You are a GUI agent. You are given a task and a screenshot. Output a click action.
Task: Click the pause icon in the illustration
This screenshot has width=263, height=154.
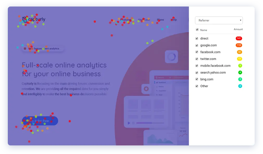(133, 123)
